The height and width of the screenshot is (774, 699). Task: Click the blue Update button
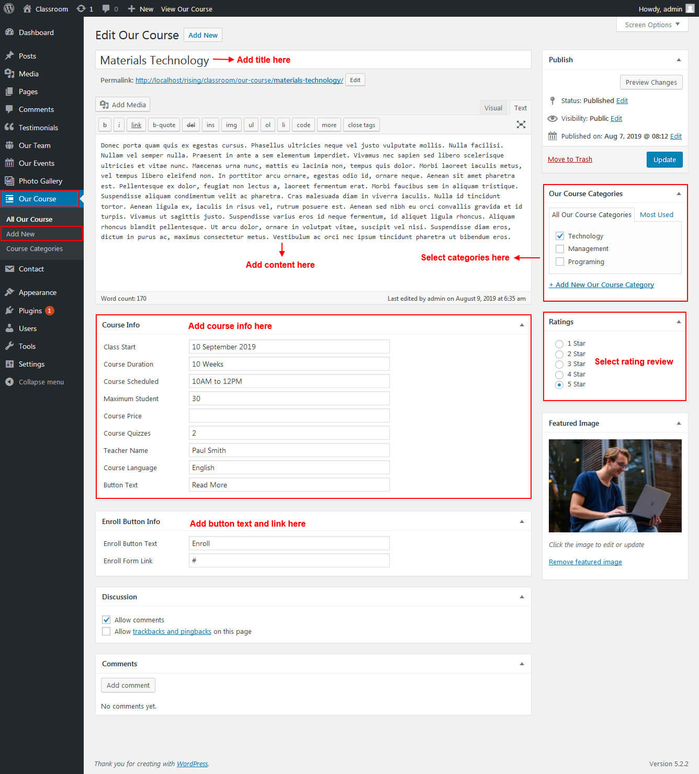coord(664,160)
